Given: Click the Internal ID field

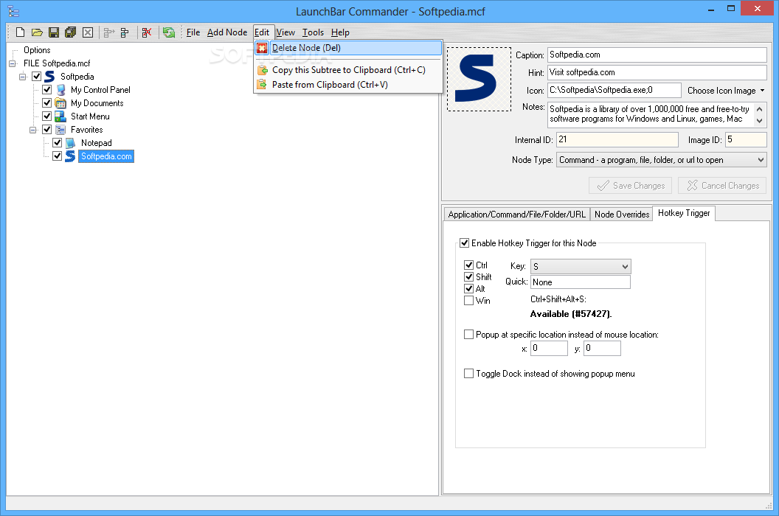Looking at the screenshot, I should 617,140.
